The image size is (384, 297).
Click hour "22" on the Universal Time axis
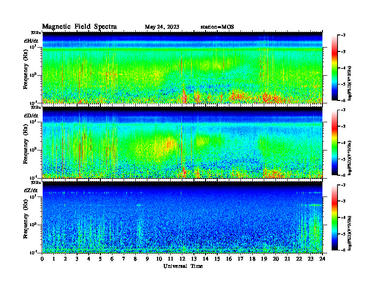click(x=299, y=259)
